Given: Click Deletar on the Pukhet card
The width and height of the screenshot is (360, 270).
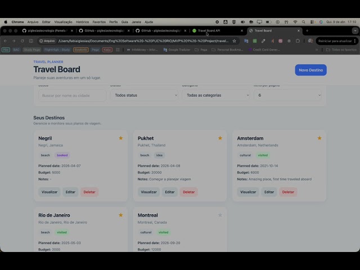Looking at the screenshot, I should pyautogui.click(x=189, y=192).
